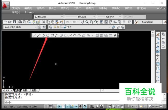Click the Match Properties brush icon
Image resolution: width=168 pixels, height=110 pixels.
pyautogui.click(x=57, y=22)
